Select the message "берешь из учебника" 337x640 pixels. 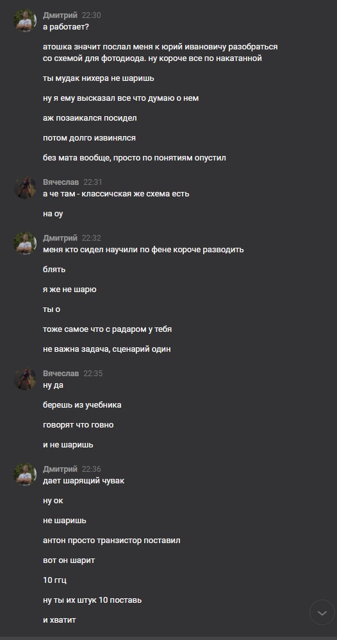(x=82, y=405)
